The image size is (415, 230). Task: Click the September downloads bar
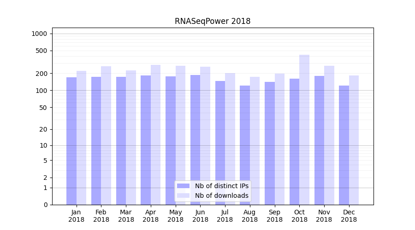(279, 138)
